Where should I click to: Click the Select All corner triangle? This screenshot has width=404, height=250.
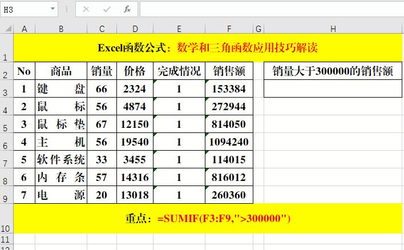coord(8,29)
